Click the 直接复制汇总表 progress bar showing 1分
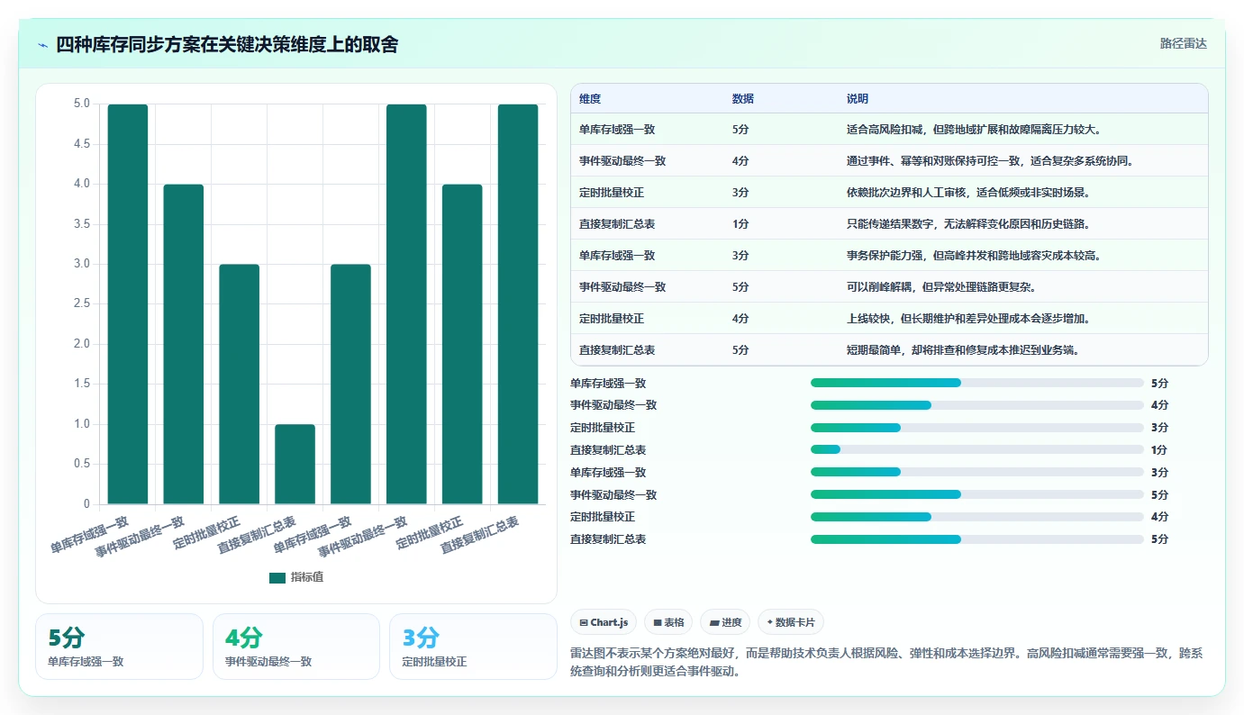Image resolution: width=1244 pixels, height=715 pixels. pyautogui.click(x=977, y=449)
